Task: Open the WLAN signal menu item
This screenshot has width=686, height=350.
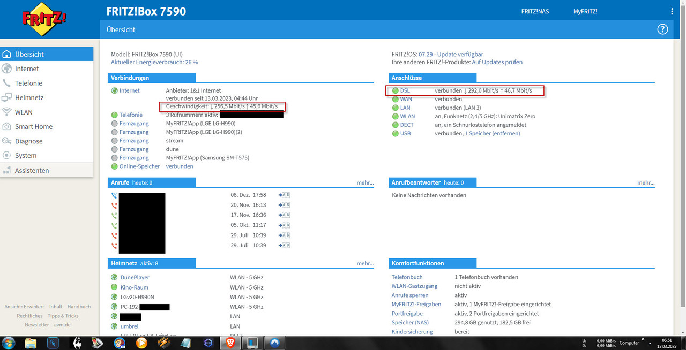Action: point(47,112)
